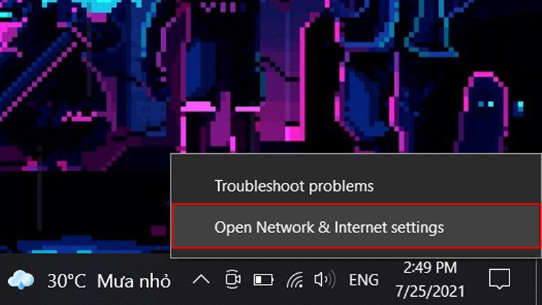
Task: Click the date 7/25/2021 for the calendar
Action: pos(430,291)
